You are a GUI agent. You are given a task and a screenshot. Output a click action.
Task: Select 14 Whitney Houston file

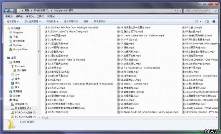[x=200, y=112]
